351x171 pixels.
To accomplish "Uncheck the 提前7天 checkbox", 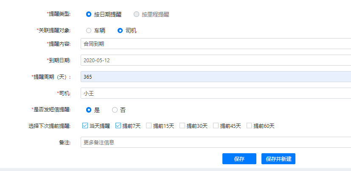I will click(x=118, y=126).
